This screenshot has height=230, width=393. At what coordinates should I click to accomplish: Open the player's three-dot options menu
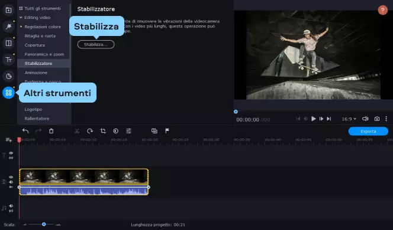point(386,119)
